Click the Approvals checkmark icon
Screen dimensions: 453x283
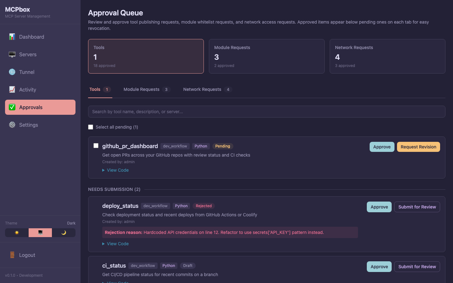12,107
